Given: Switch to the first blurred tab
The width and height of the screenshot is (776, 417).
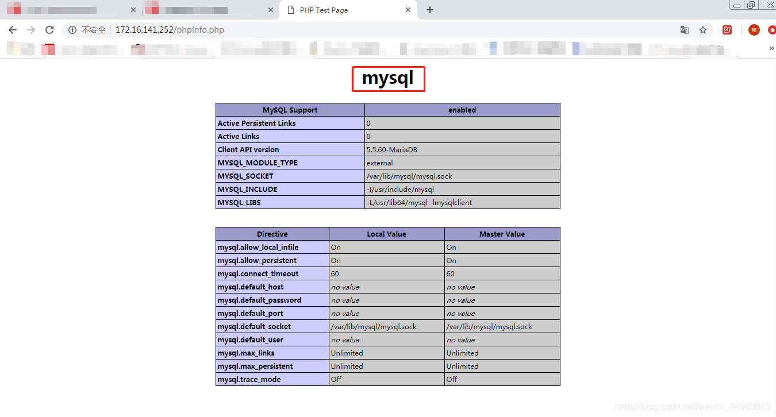Looking at the screenshot, I should (71, 10).
